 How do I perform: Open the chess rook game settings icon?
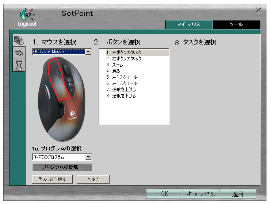tap(19, 65)
